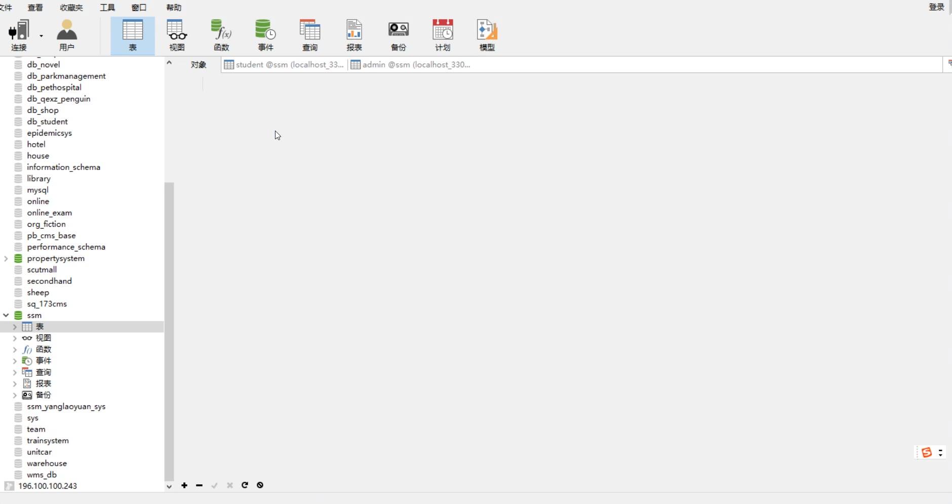Select the ssm_yanglaoyuan_sys database
The height and width of the screenshot is (504, 952).
[66, 407]
